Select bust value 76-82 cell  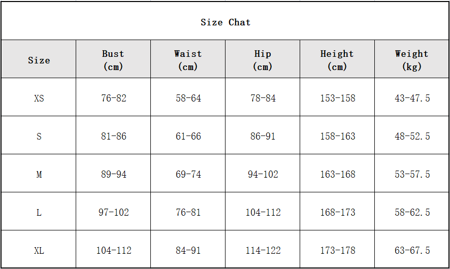click(x=114, y=98)
